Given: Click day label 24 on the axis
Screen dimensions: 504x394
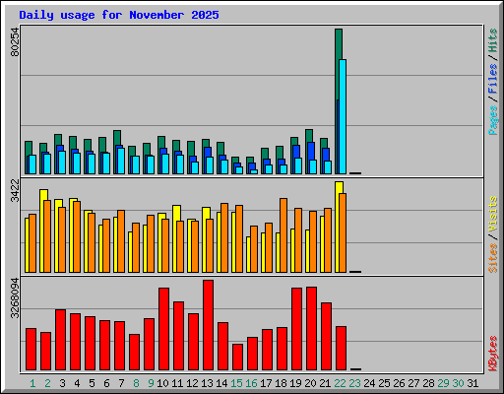Looking at the screenshot, I should pos(369,383).
